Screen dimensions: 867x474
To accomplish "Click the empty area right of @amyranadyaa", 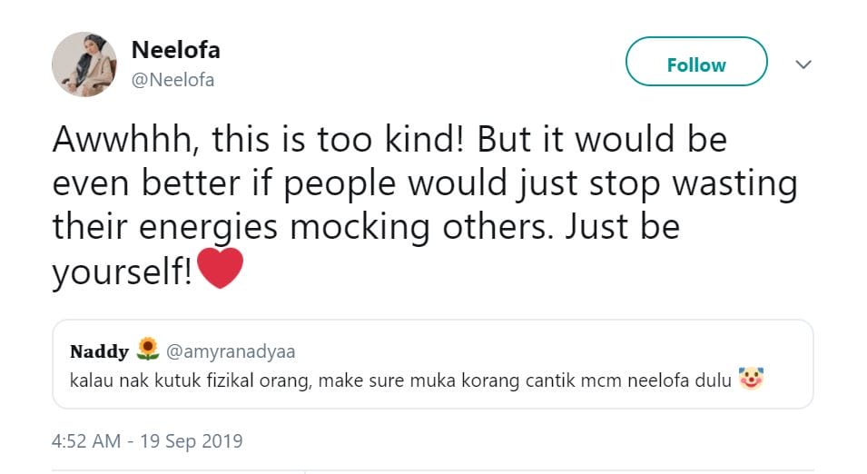I will tap(545, 351).
